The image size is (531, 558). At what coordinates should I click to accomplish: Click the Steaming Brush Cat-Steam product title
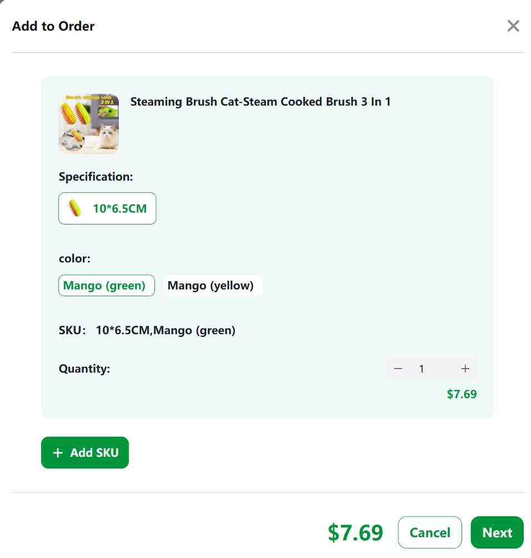(261, 102)
